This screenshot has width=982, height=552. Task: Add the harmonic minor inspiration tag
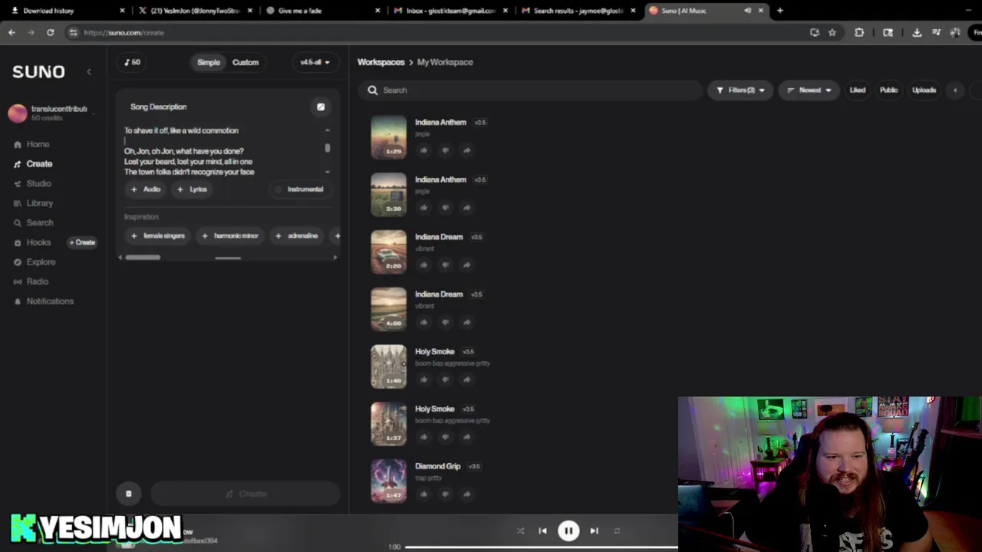coord(230,236)
